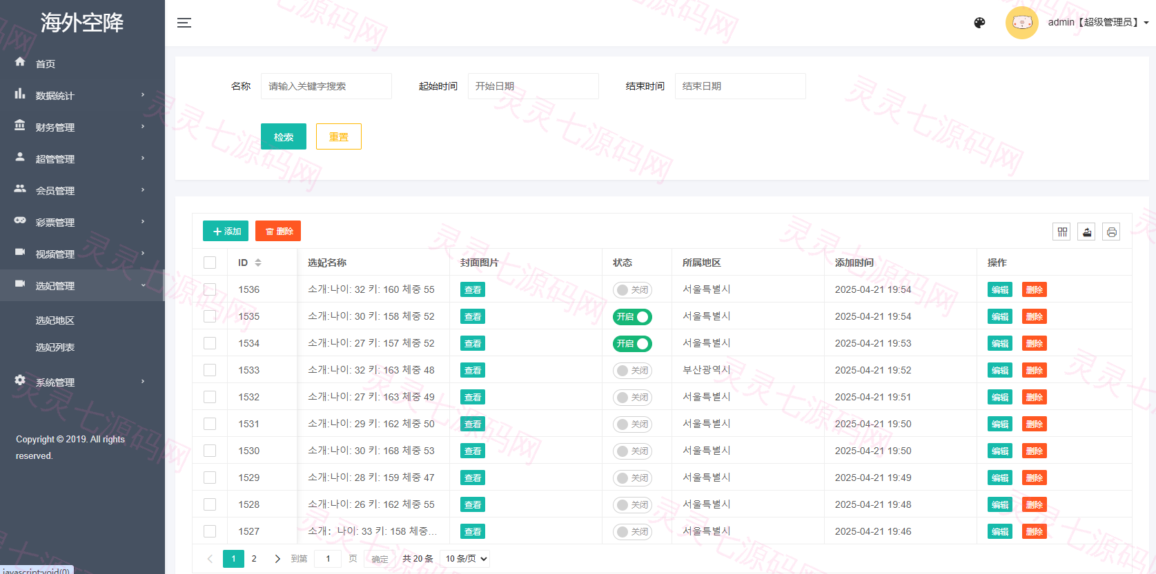This screenshot has width=1156, height=574.
Task: Expand the 会员管理 submenu arrow
Action: click(143, 190)
